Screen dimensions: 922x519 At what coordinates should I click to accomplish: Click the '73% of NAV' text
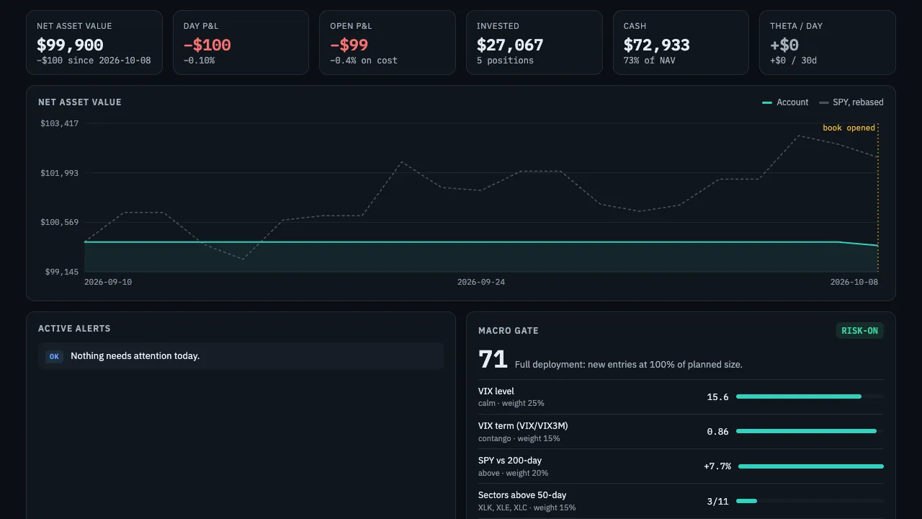(x=650, y=61)
